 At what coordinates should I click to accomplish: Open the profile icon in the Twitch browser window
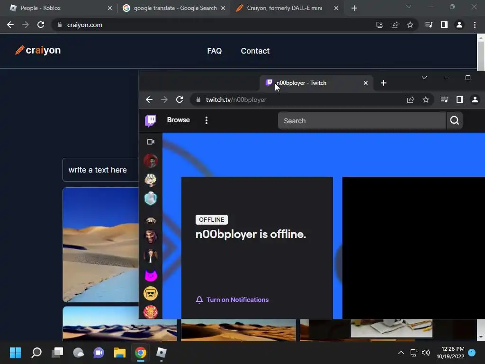click(x=475, y=100)
